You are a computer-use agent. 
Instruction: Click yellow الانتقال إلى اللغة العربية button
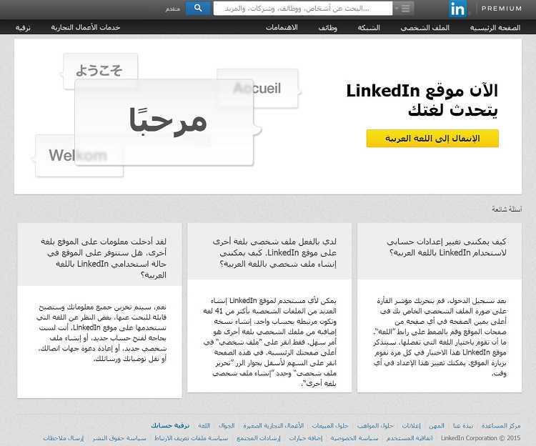click(x=432, y=139)
